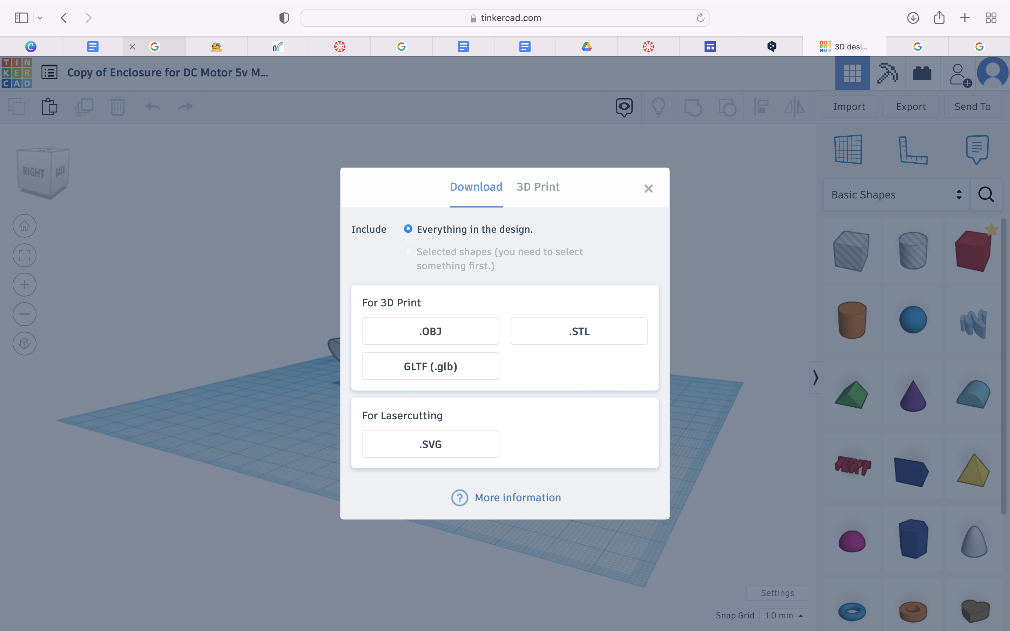Click the Fit all in view button
Screen dimensions: 1010x631
(x=25, y=256)
